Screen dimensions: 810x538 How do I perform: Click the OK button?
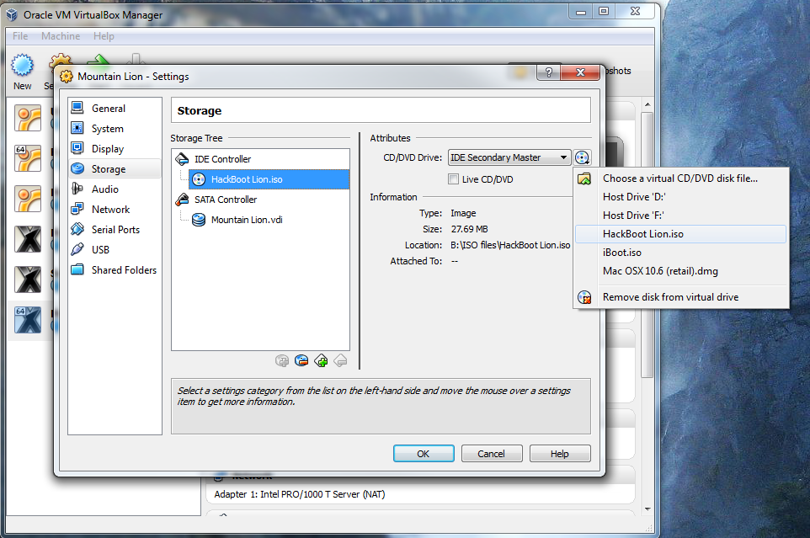[x=424, y=454]
